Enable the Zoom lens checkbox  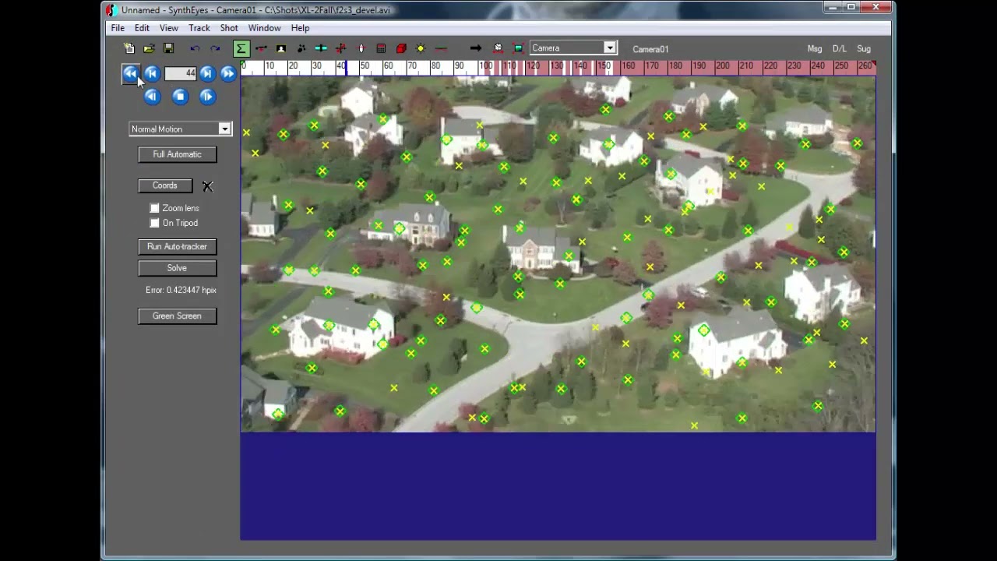[154, 208]
